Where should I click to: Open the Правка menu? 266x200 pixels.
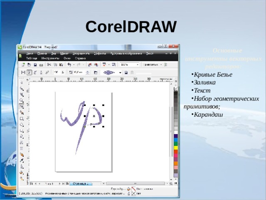[42, 53]
